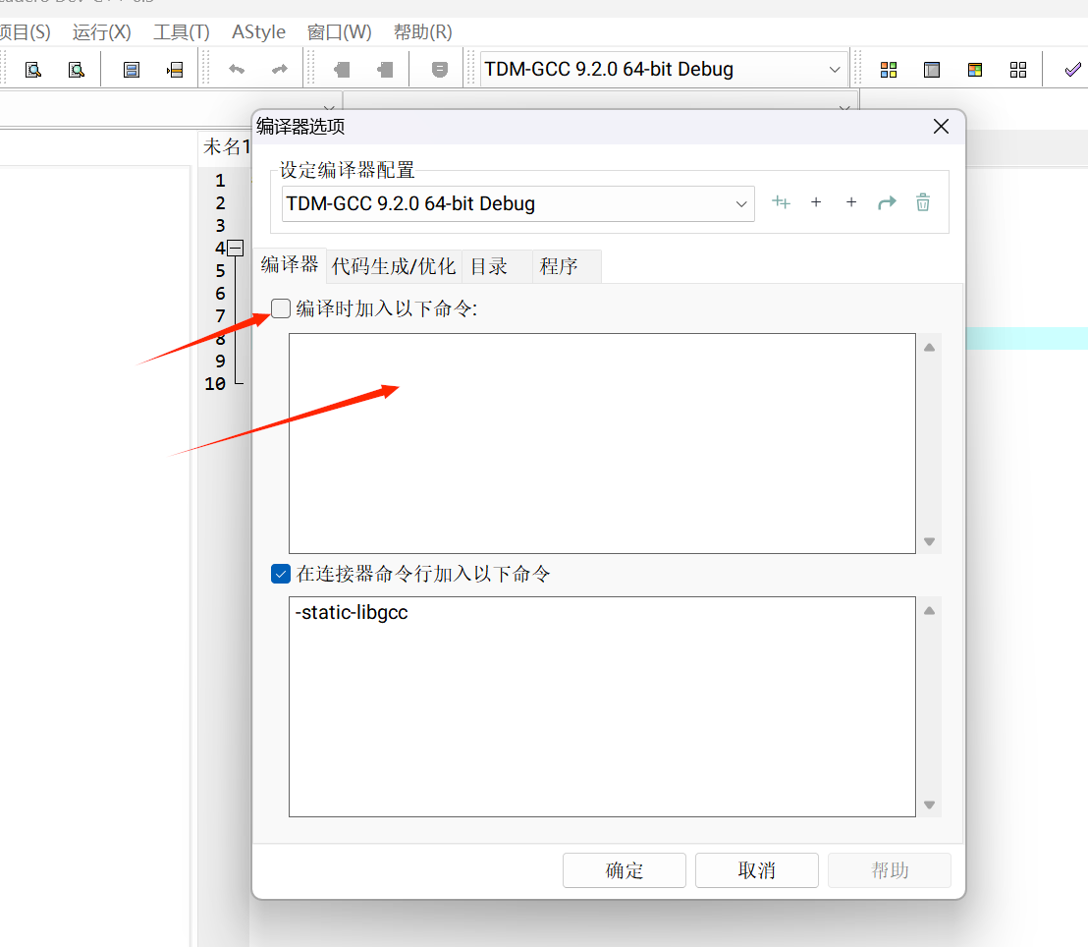Click up arrow of linker commands scrollbar
This screenshot has width=1088, height=947.
coord(930,611)
